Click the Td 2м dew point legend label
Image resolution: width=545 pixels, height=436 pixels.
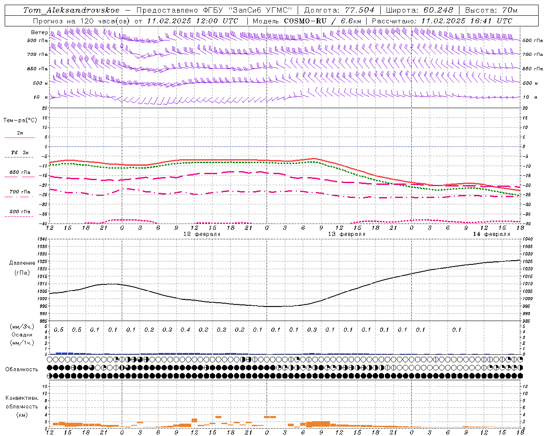[x=20, y=152]
